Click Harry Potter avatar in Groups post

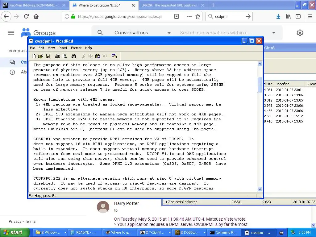click(x=103, y=207)
